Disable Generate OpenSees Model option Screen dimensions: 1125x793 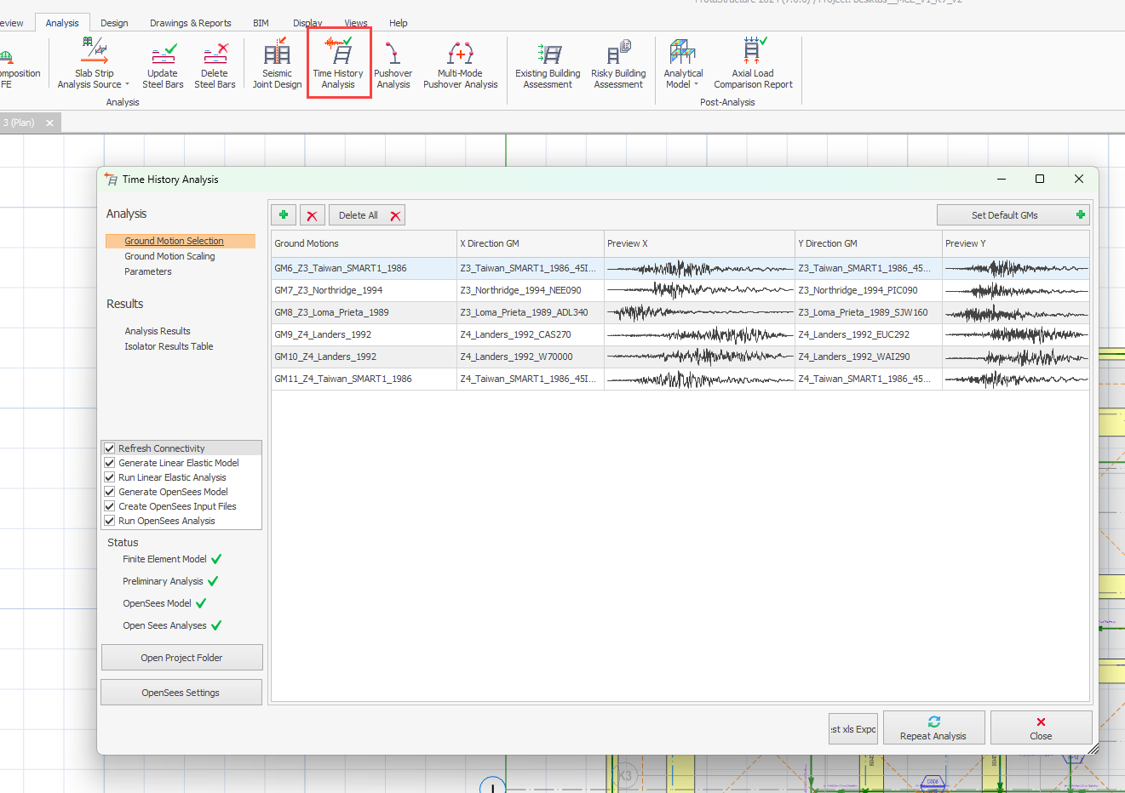[110, 492]
